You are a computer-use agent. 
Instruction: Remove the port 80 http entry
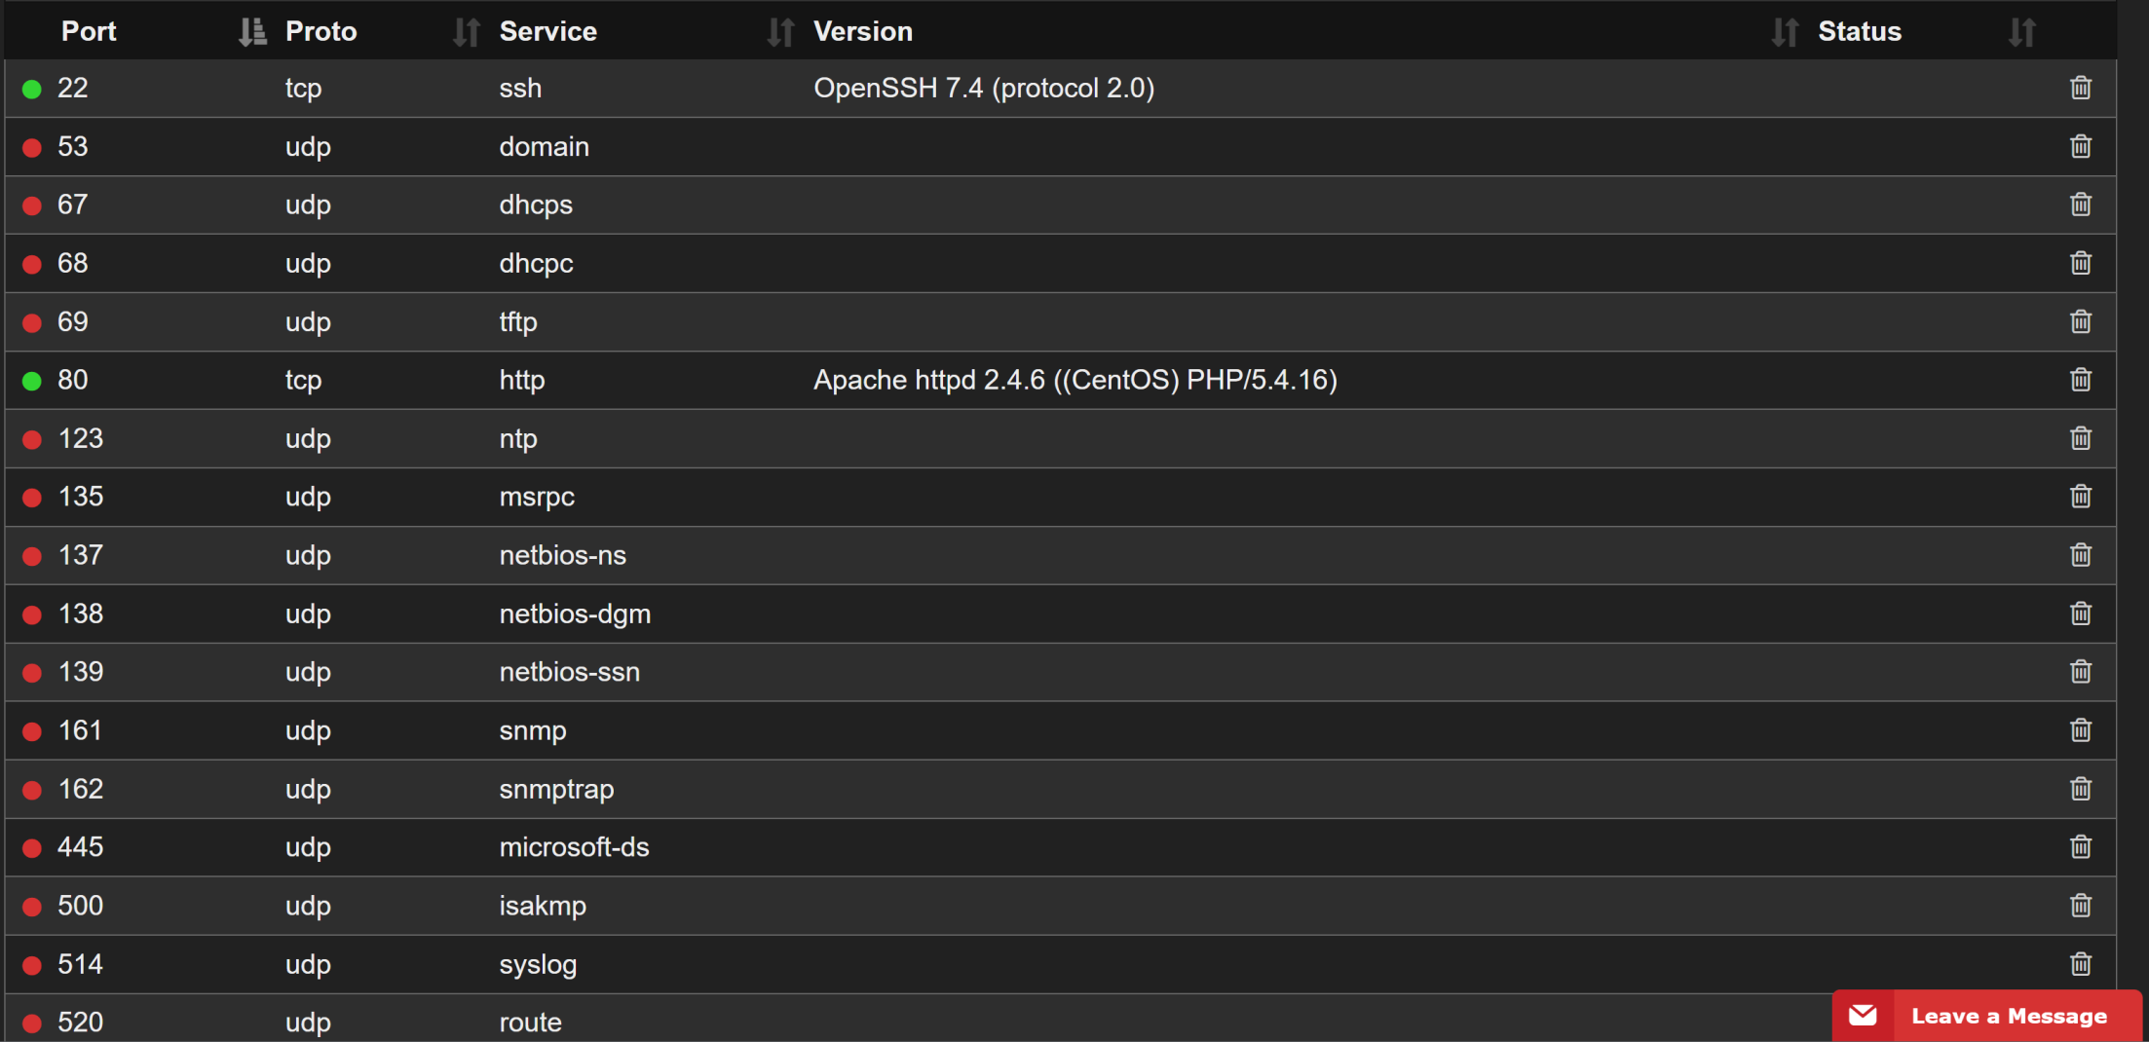click(x=2081, y=380)
